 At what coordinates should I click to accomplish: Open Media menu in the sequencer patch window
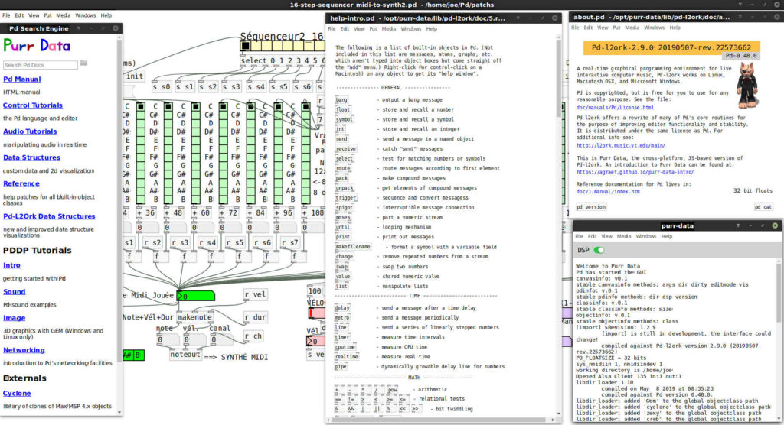63,15
